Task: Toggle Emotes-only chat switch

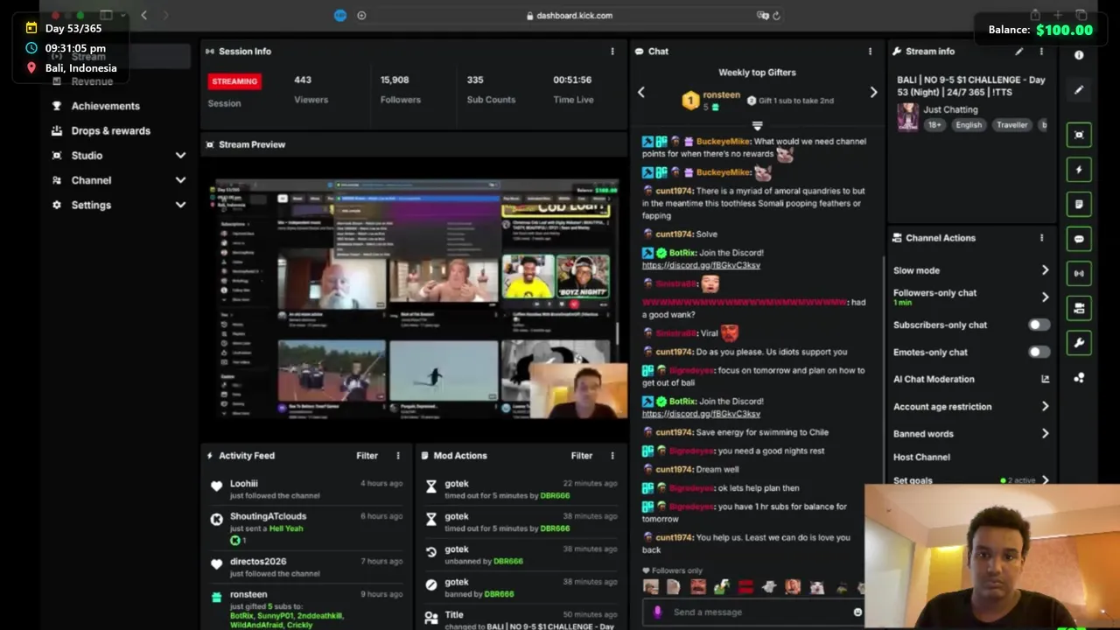Action: click(x=1039, y=353)
